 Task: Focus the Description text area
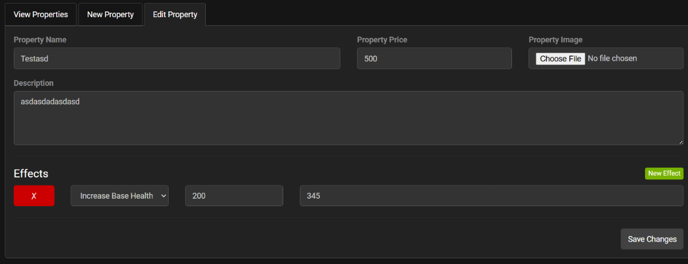tap(349, 118)
